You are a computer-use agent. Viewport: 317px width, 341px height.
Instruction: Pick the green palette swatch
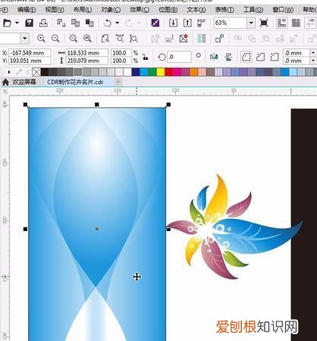[152, 72]
